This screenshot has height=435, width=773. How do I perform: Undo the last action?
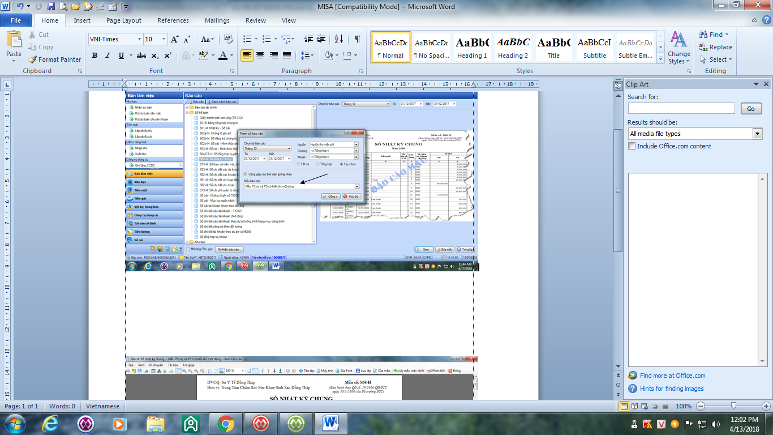coord(20,7)
